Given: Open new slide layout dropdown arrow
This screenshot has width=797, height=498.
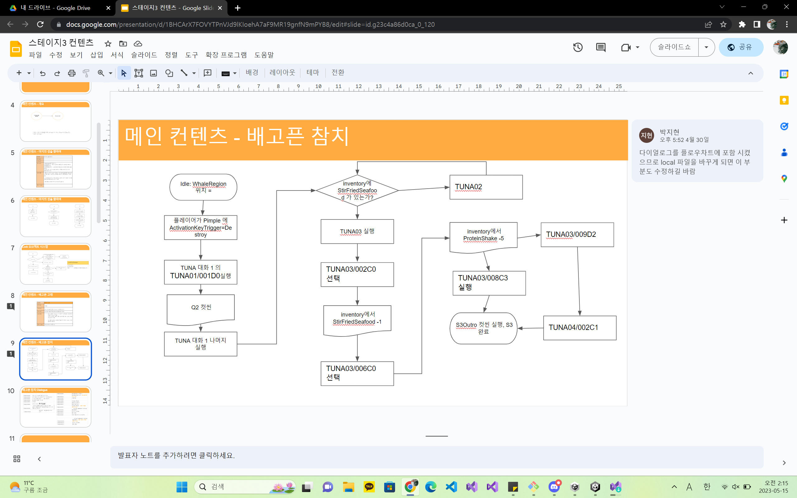Looking at the screenshot, I should [x=29, y=73].
